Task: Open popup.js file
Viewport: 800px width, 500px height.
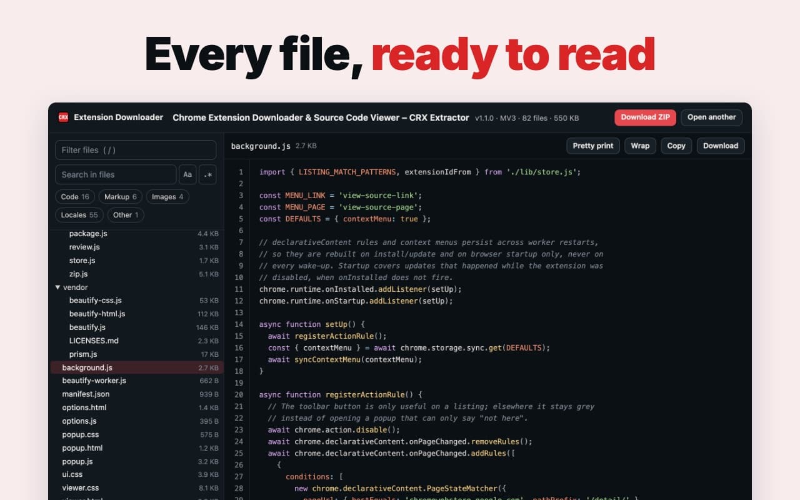Action: [x=137, y=461]
